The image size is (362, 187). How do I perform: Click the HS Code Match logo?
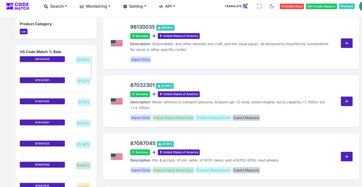(x=17, y=6)
